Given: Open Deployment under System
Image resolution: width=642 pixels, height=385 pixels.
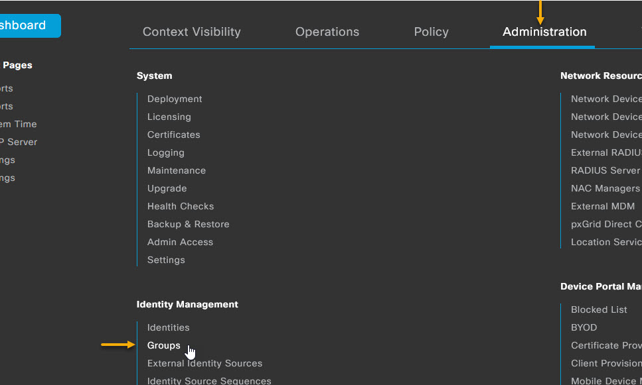Looking at the screenshot, I should tap(175, 99).
